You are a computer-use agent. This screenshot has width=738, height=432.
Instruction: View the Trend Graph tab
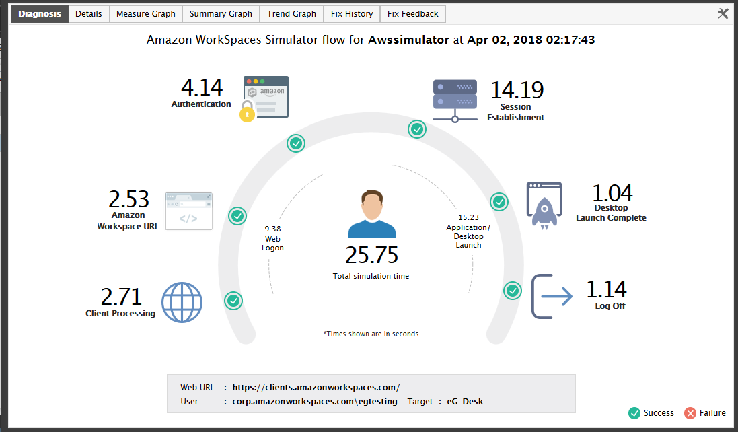292,14
